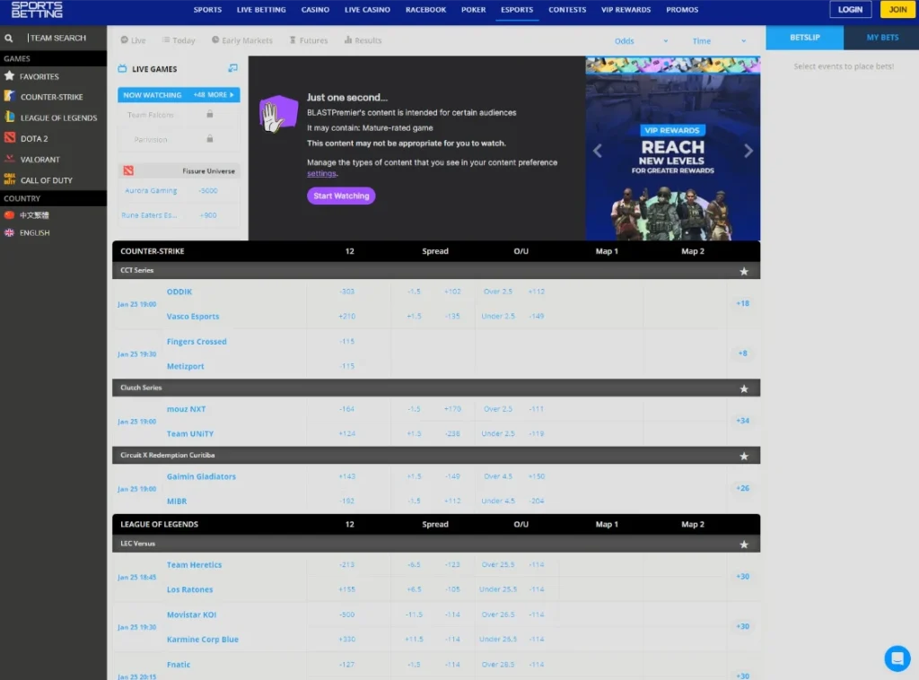Viewport: 919px width, 680px height.
Task: Select the Live filter tab
Action: [x=133, y=40]
